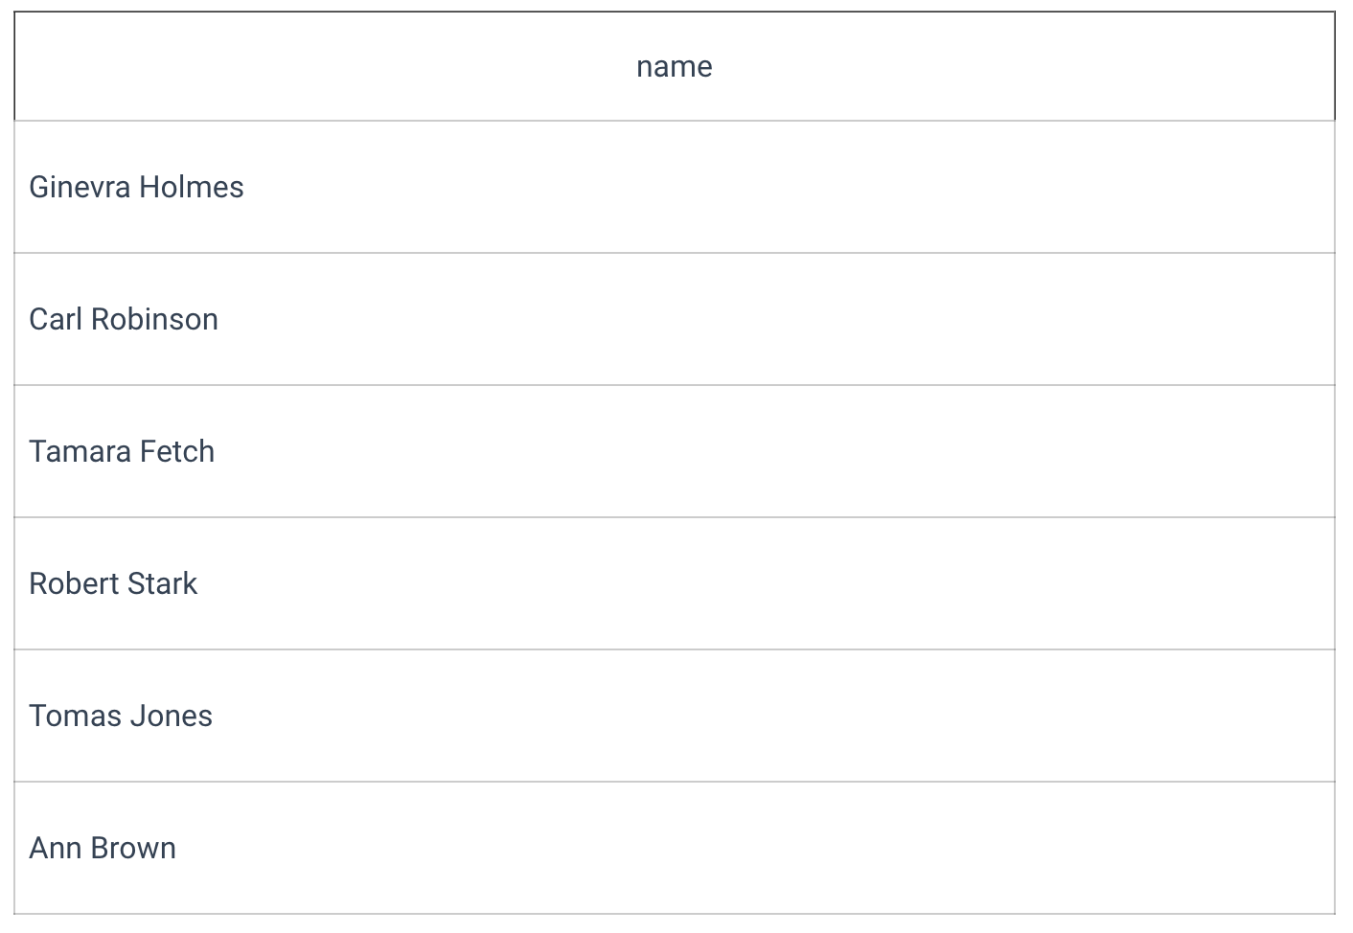Click the surname "Holmes"
The width and height of the screenshot is (1353, 933).
(191, 187)
